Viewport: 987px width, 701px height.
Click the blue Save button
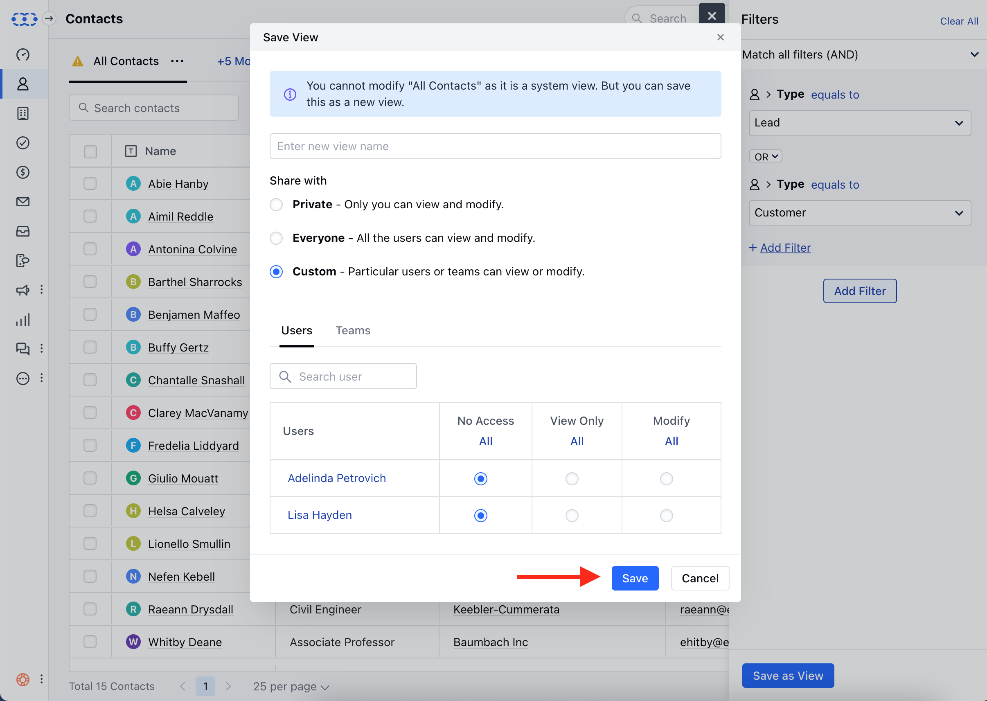635,578
